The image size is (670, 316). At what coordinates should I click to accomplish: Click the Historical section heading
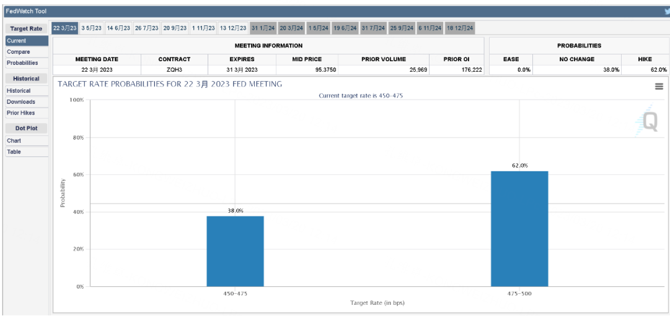point(26,79)
